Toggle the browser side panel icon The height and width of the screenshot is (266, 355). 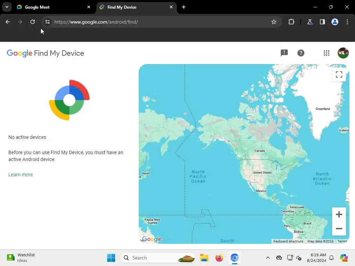pos(322,22)
